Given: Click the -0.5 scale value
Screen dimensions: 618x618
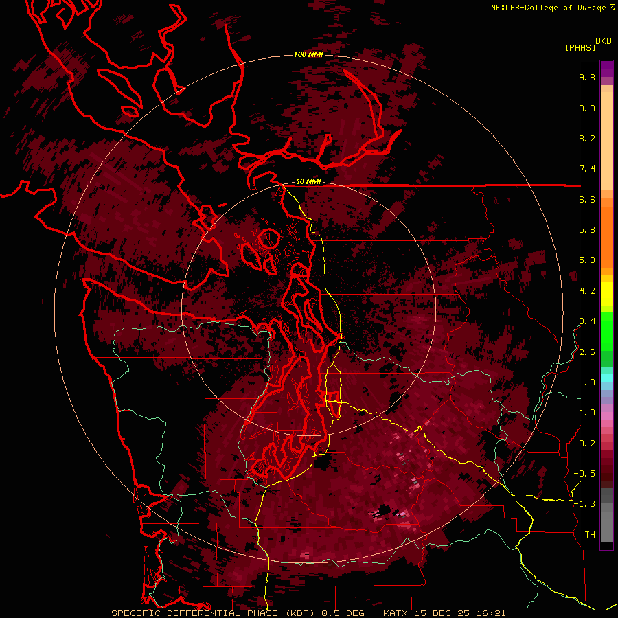Looking at the screenshot, I should point(584,474).
